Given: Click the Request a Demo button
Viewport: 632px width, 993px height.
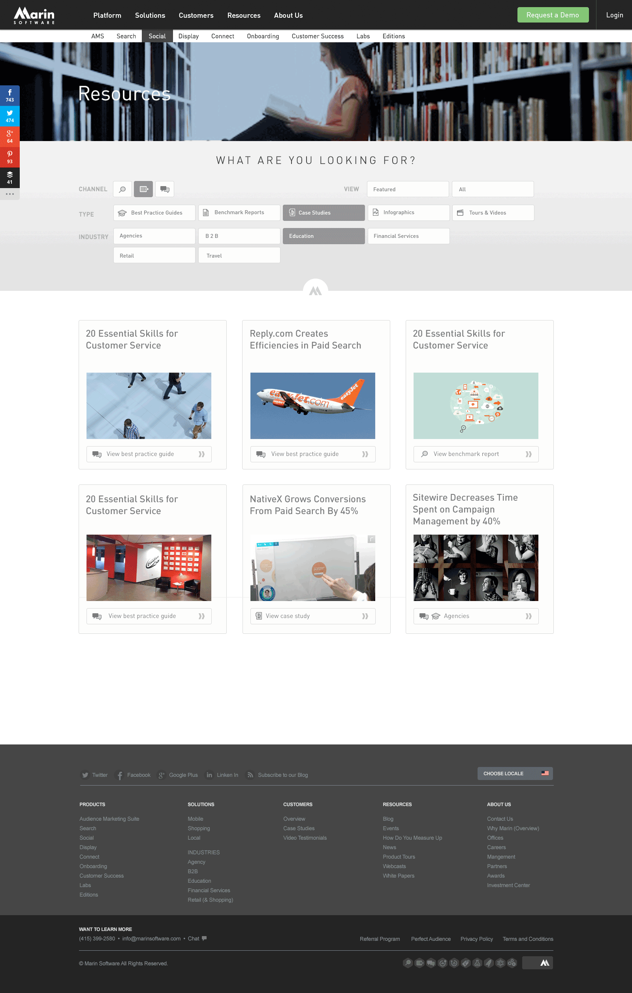Looking at the screenshot, I should click(x=553, y=15).
